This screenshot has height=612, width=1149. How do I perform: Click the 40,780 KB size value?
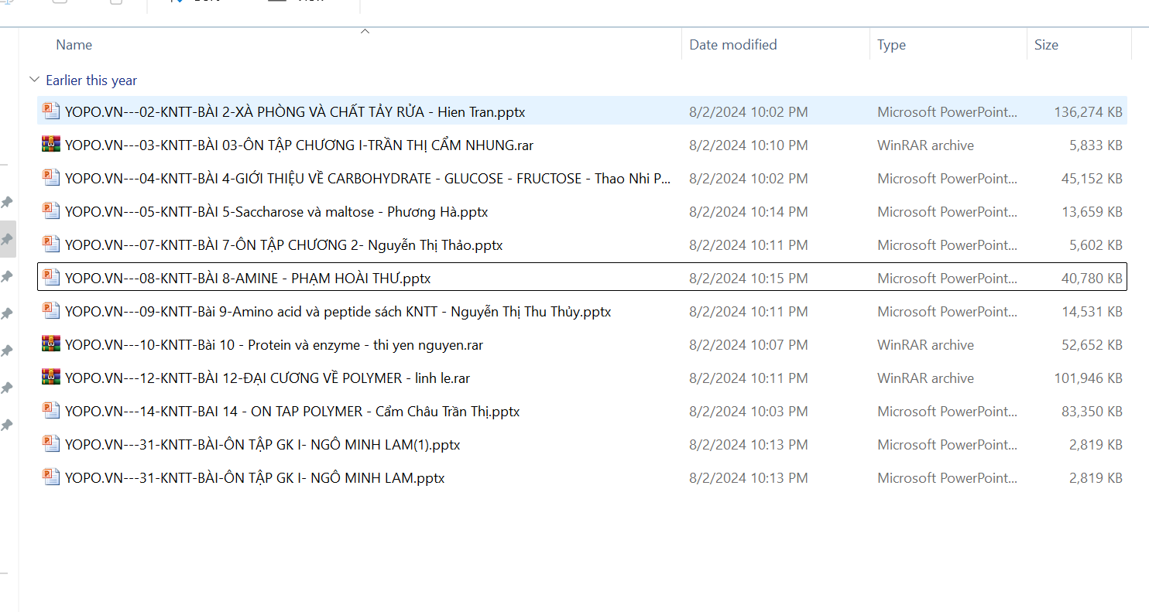point(1092,279)
